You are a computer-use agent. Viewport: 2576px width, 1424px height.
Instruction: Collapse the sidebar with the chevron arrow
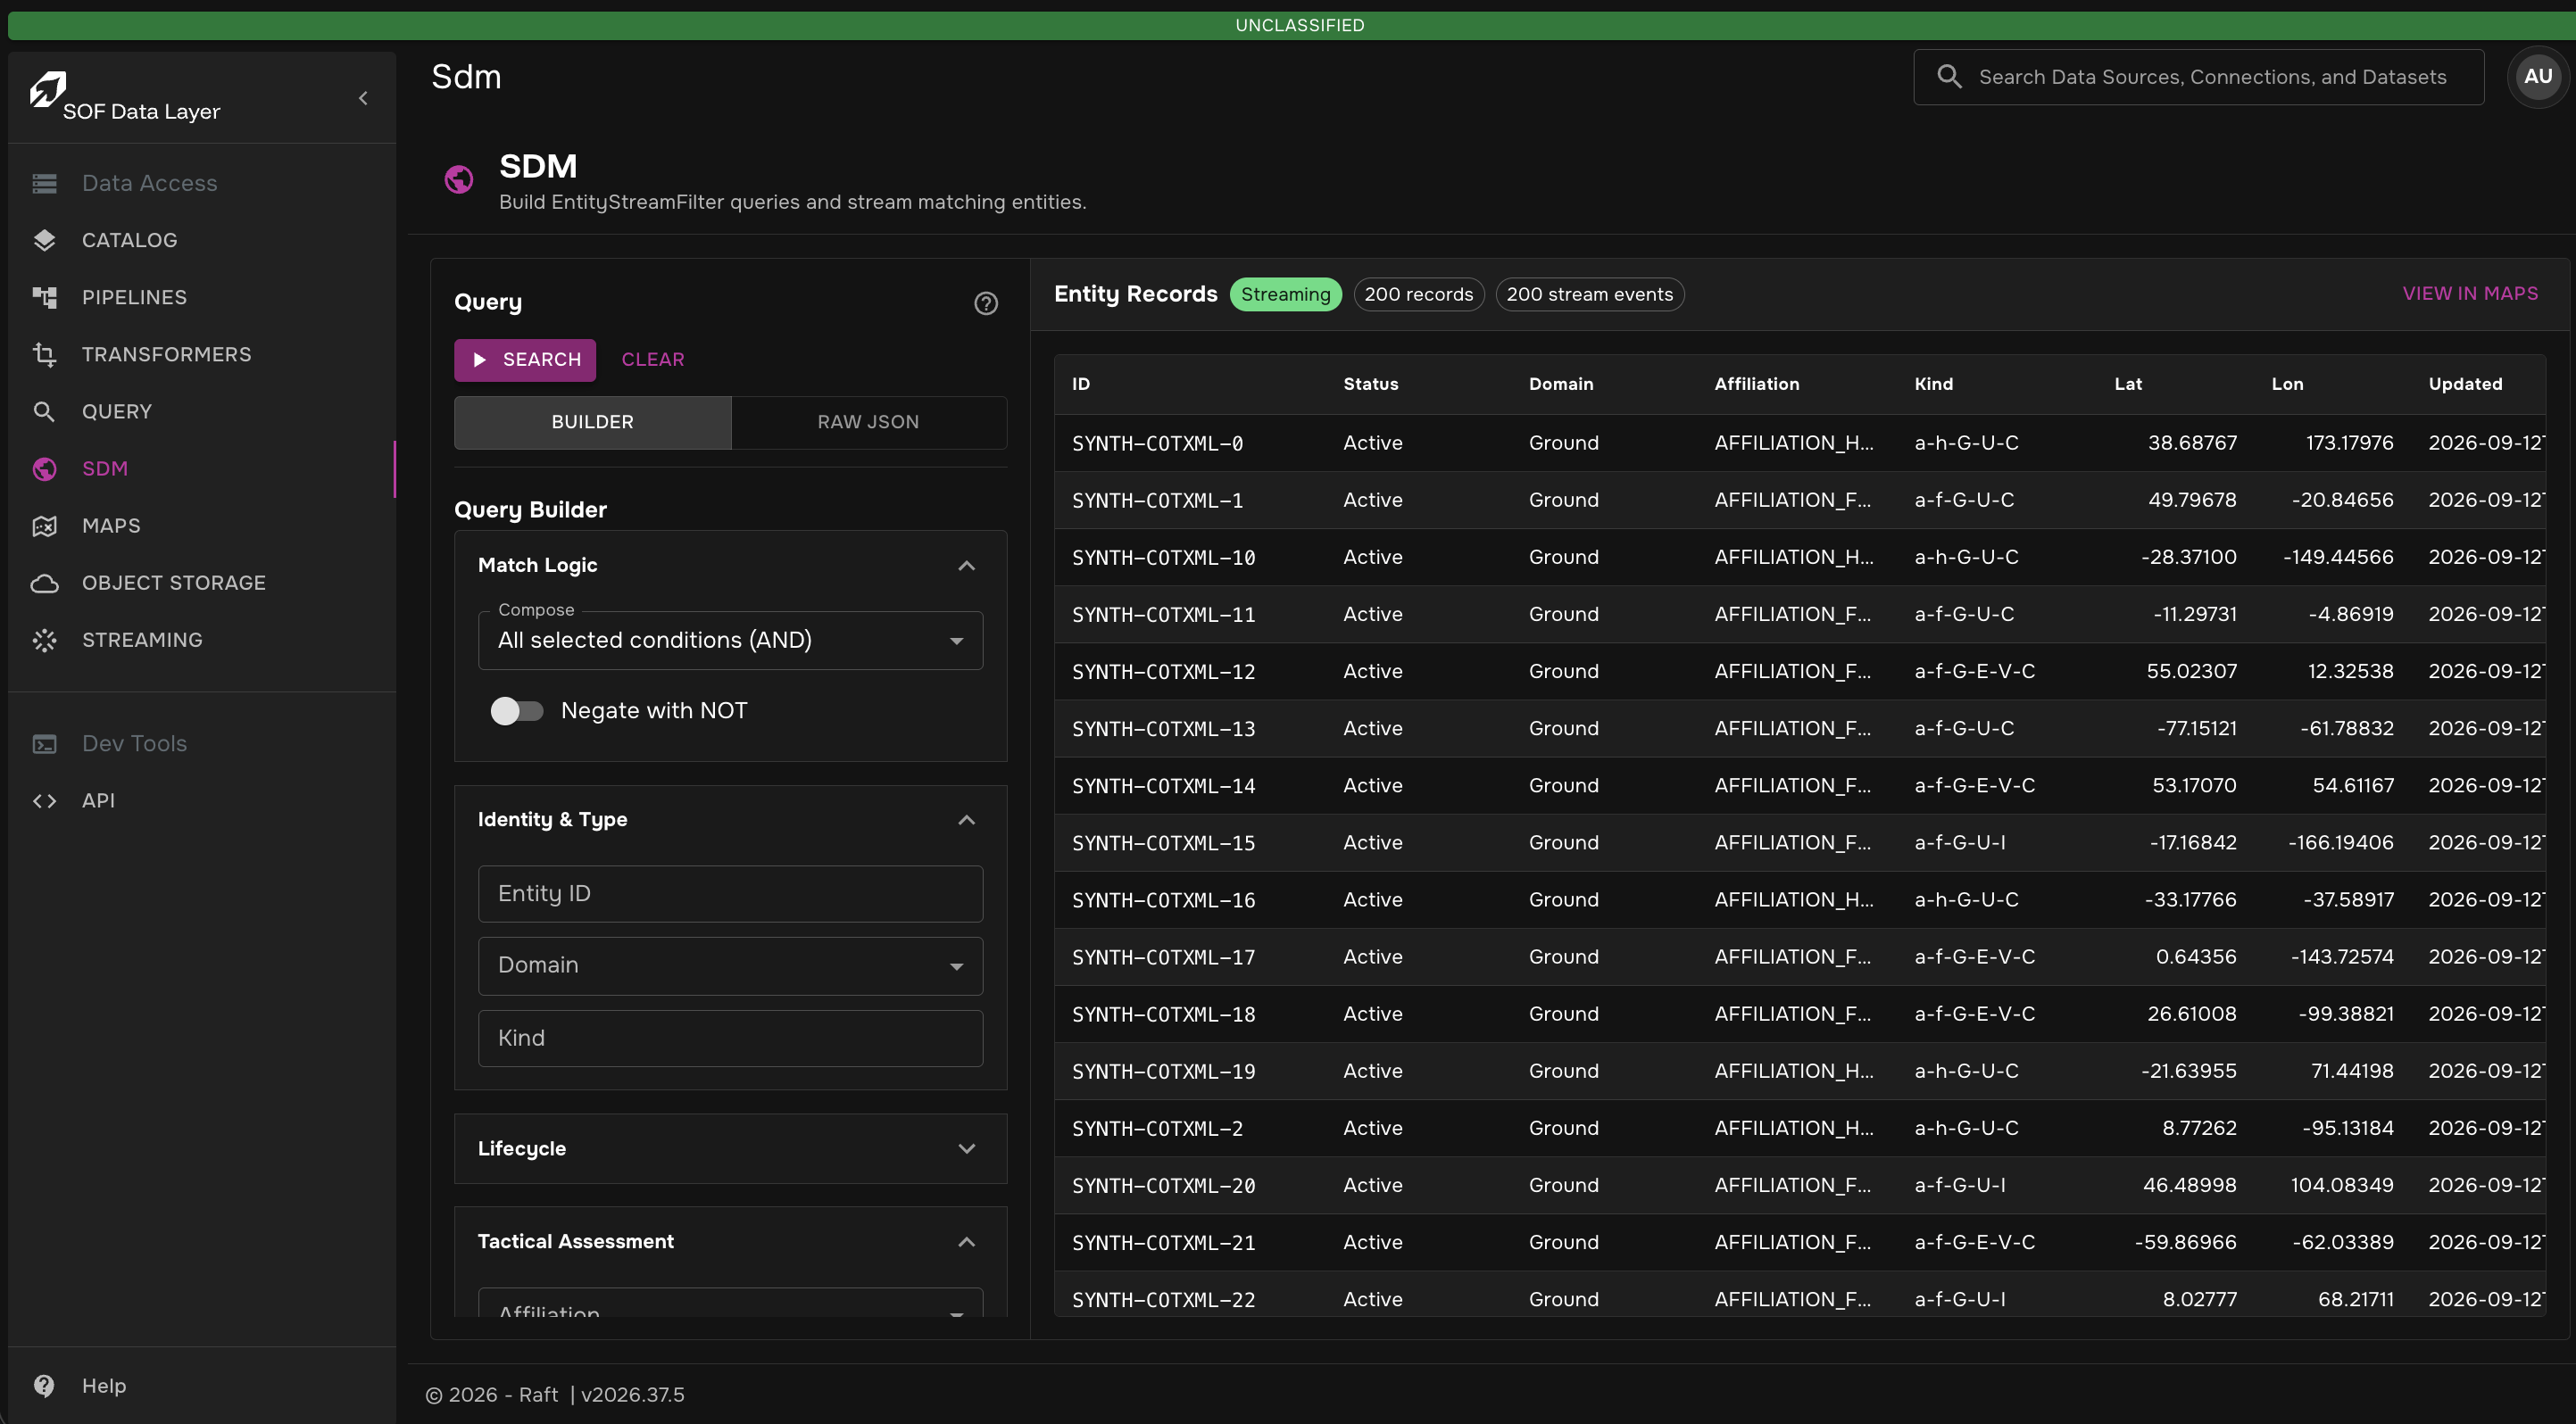point(363,98)
